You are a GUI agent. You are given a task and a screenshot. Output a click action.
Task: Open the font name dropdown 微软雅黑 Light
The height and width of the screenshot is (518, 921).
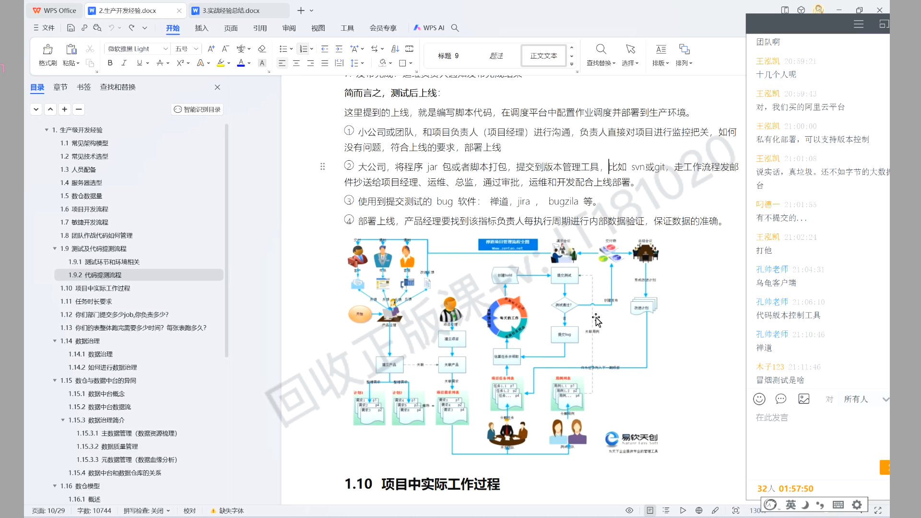[165, 49]
